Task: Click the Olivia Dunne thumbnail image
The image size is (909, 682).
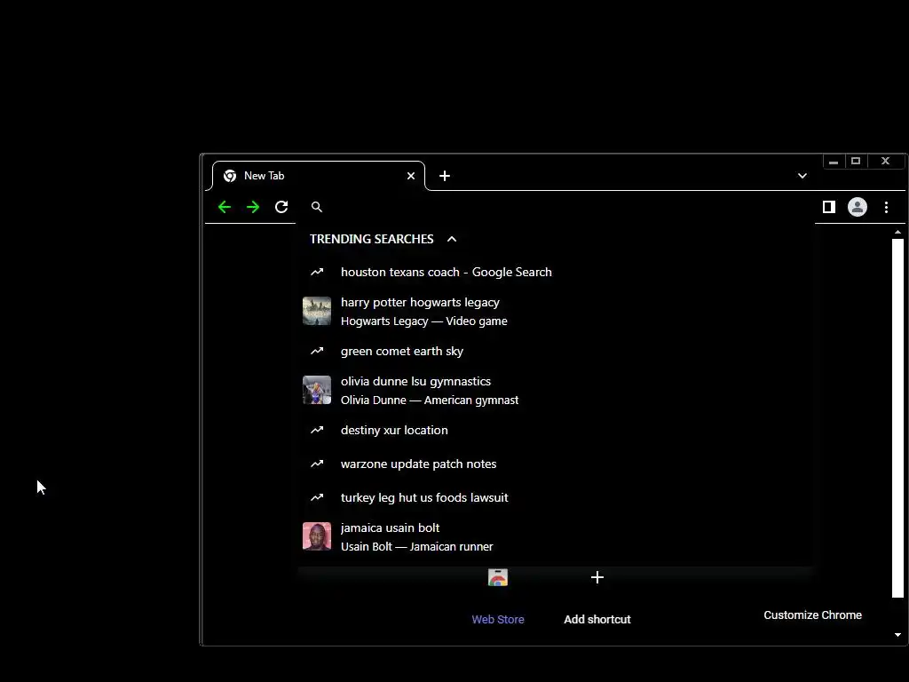Action: pyautogui.click(x=317, y=390)
